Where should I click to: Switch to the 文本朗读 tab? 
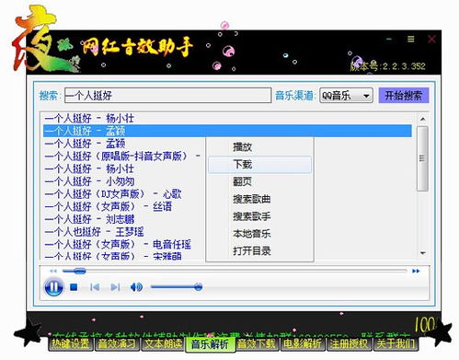[163, 343]
